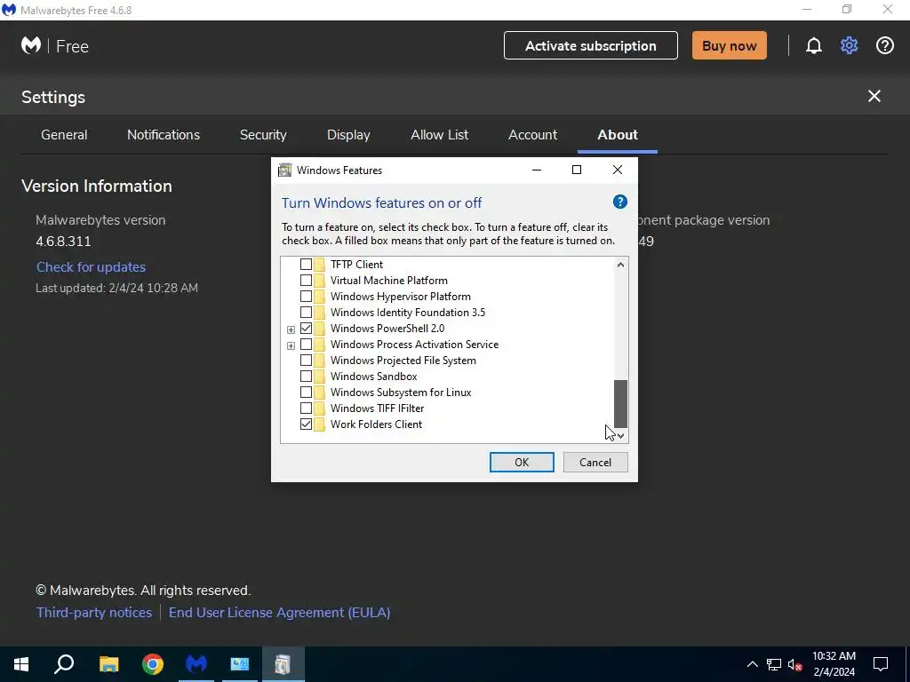The height and width of the screenshot is (682, 910).
Task: Click the folder icon beside TFTP Client
Action: [319, 265]
